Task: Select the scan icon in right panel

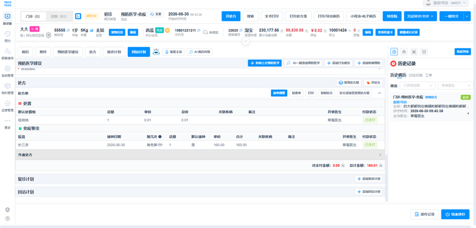Action: 414,52
